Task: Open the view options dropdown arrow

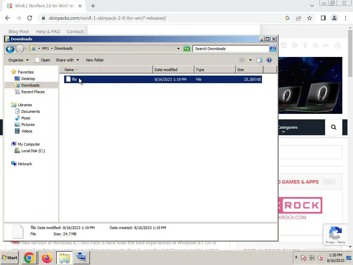Action: coord(250,60)
